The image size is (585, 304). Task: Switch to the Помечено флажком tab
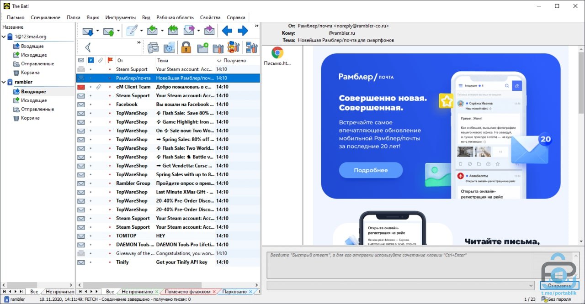pos(187,292)
